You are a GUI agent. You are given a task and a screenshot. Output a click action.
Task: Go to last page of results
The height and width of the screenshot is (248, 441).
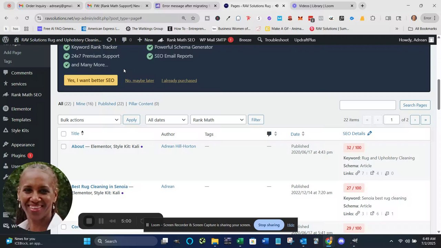coord(425,120)
